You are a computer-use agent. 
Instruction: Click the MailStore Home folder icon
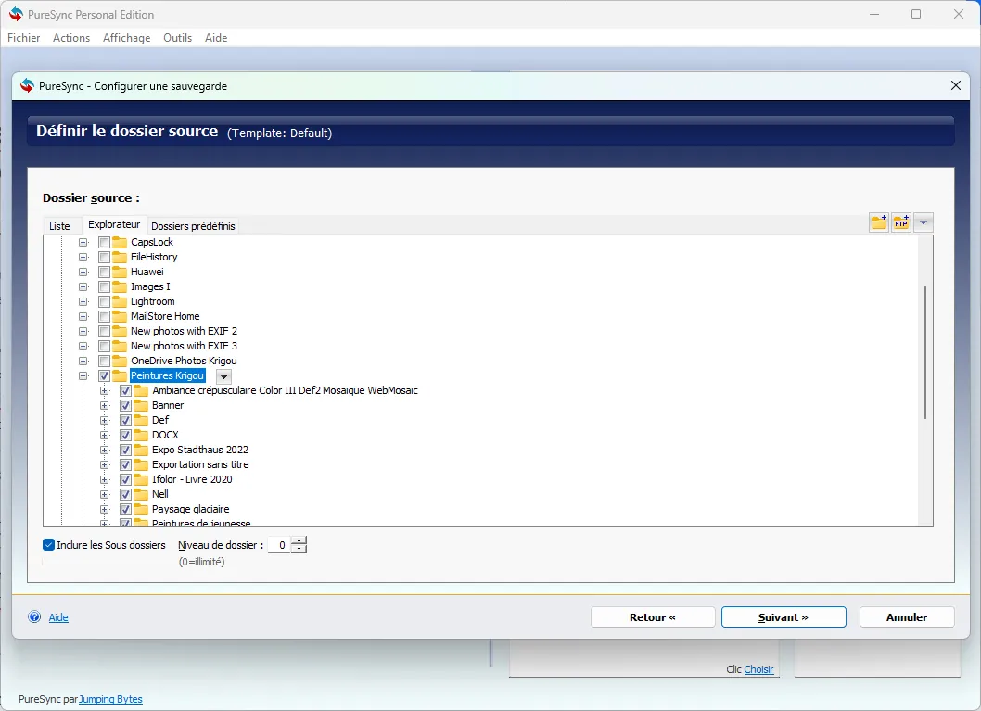(120, 316)
